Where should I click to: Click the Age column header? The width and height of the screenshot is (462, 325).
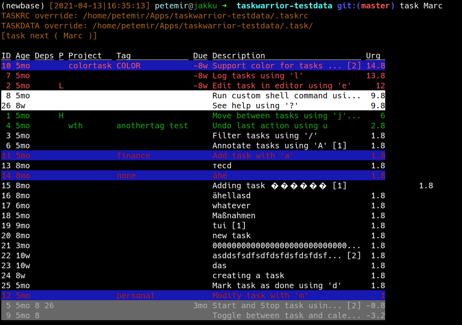click(23, 56)
